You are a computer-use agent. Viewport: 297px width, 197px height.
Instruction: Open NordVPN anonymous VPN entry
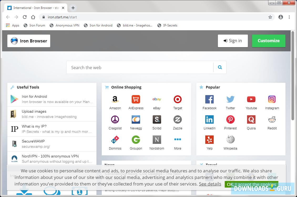[52, 158]
